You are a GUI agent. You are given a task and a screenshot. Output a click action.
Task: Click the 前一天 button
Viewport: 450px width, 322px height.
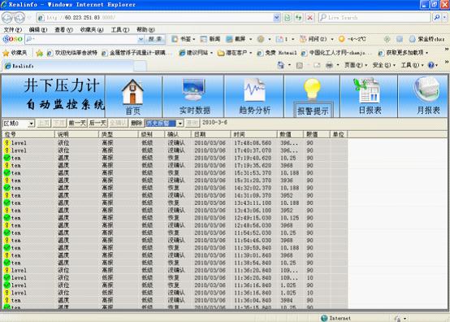pos(77,124)
